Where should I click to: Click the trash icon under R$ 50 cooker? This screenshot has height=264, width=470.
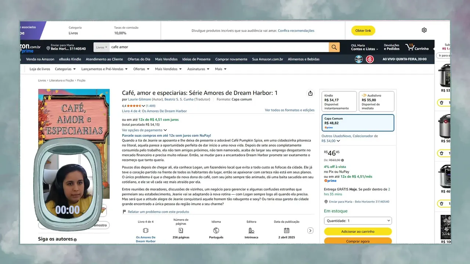[x=441, y=153]
